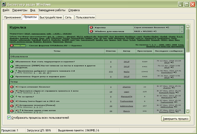The width and height of the screenshot is (197, 134).
Task: Open author link capri in Автор column
Action: click(127, 92)
